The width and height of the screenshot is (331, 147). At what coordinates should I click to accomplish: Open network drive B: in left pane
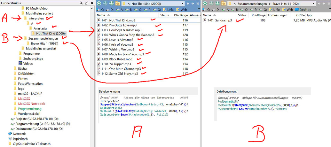129,10
